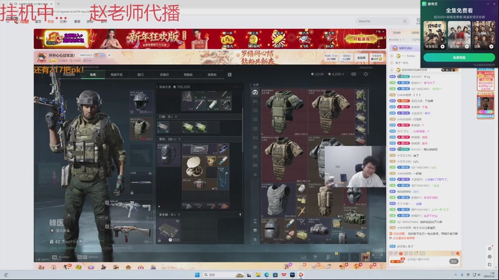Viewport: 499px width, 280px height.
Task: Click the streamer avatar next to 开开心心过生活
Action: 41,57
